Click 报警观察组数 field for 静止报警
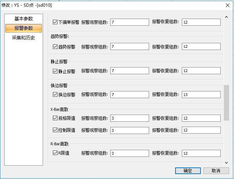Viewport: 234px width, 179px height. pos(129,71)
